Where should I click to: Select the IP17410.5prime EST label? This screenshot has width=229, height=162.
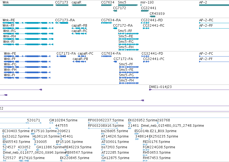click(x=32, y=158)
